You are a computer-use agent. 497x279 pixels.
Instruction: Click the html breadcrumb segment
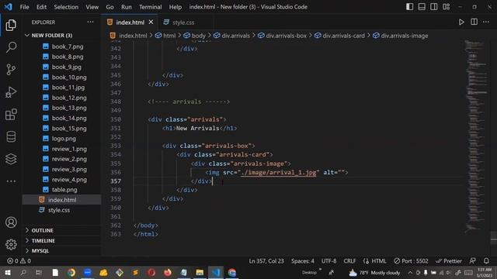[x=169, y=36]
